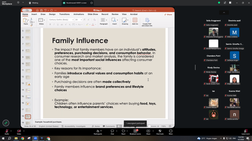Image resolution: width=252 pixels, height=141 pixels.
Task: Click the Save icon in PowerPoint title bar
Action: tap(41, 10)
